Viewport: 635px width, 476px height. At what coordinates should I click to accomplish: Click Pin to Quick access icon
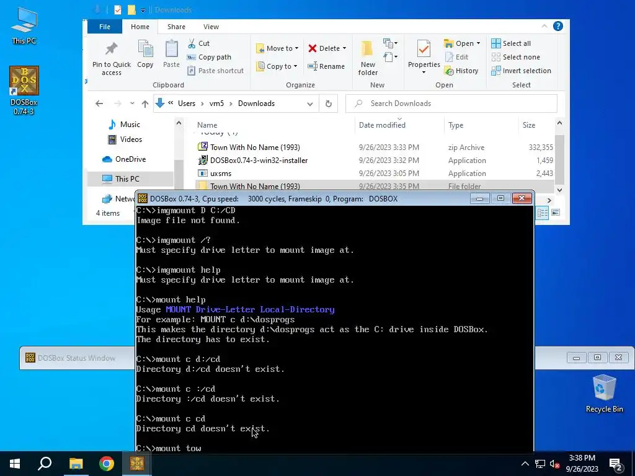coord(112,58)
